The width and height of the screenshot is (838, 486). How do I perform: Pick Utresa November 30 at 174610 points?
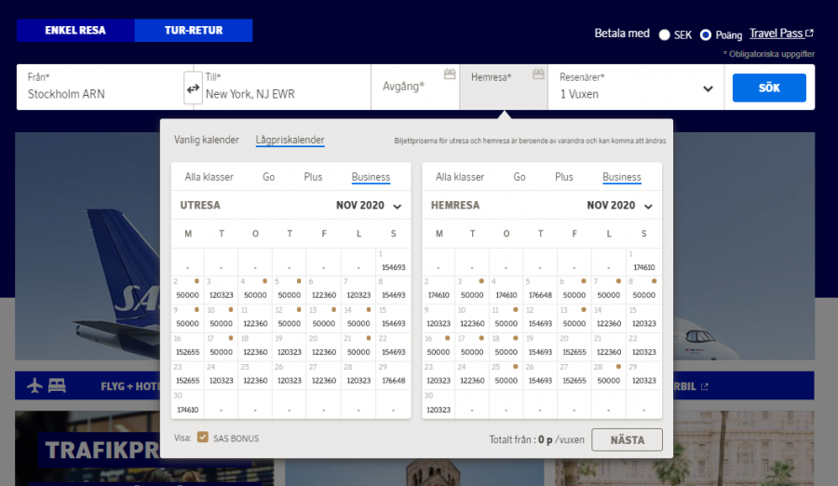click(187, 405)
